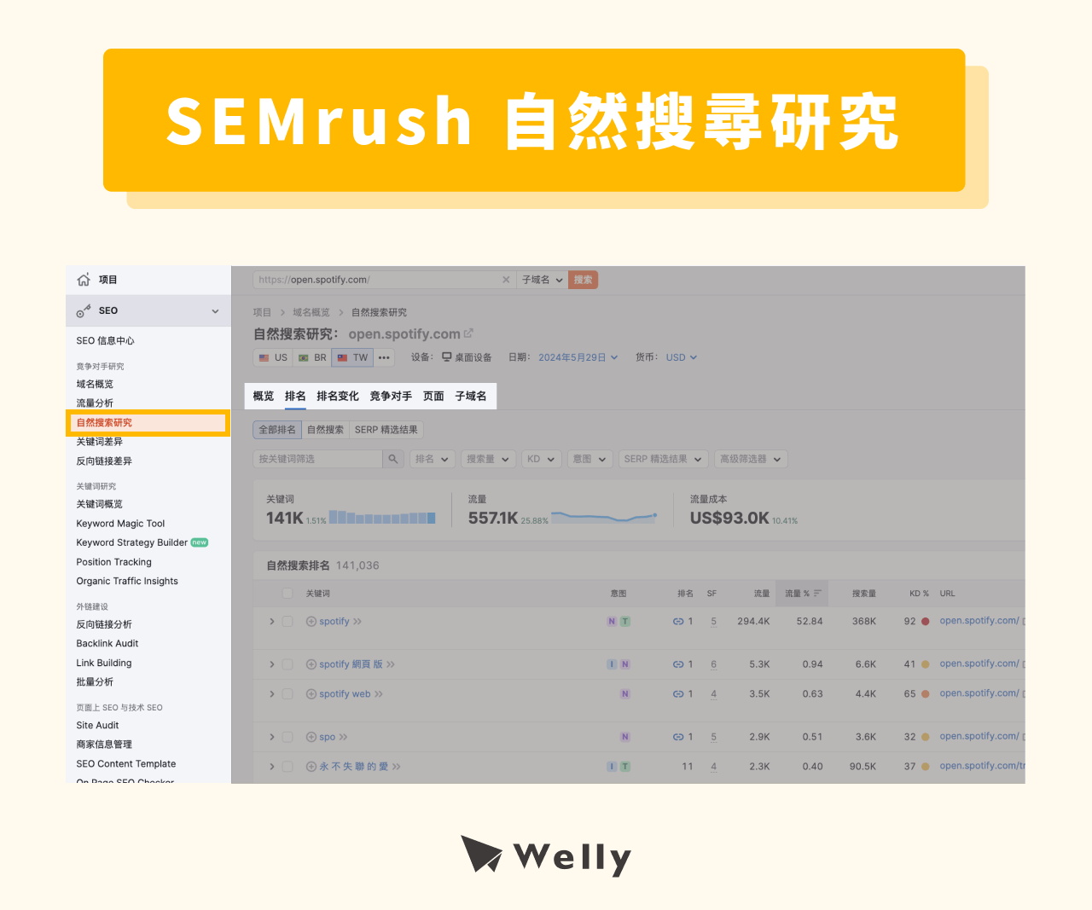Viewport: 1092px width, 910px height.
Task: Open the KD filter dropdown
Action: [x=542, y=459]
